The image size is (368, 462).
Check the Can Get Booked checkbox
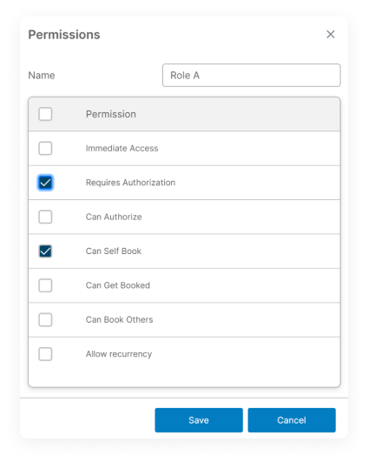45,285
